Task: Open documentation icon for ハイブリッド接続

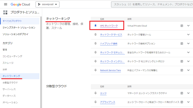Action: 182,44
